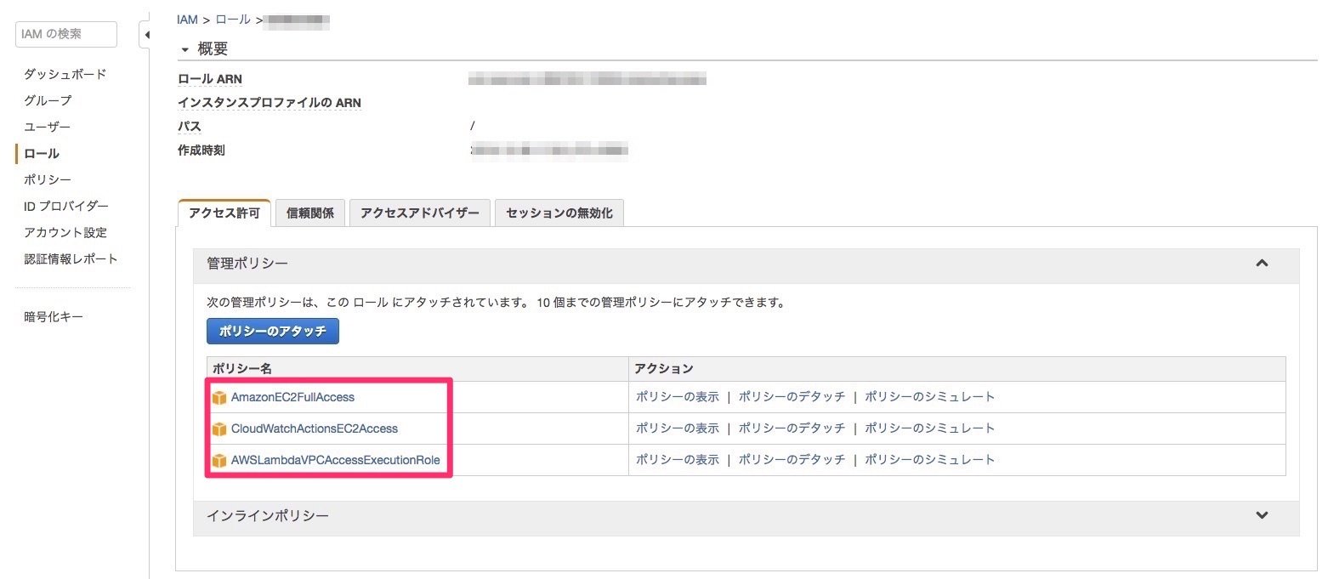Image resolution: width=1328 pixels, height=579 pixels.
Task: Click the ロール breadcrumb link
Action: pos(232,20)
